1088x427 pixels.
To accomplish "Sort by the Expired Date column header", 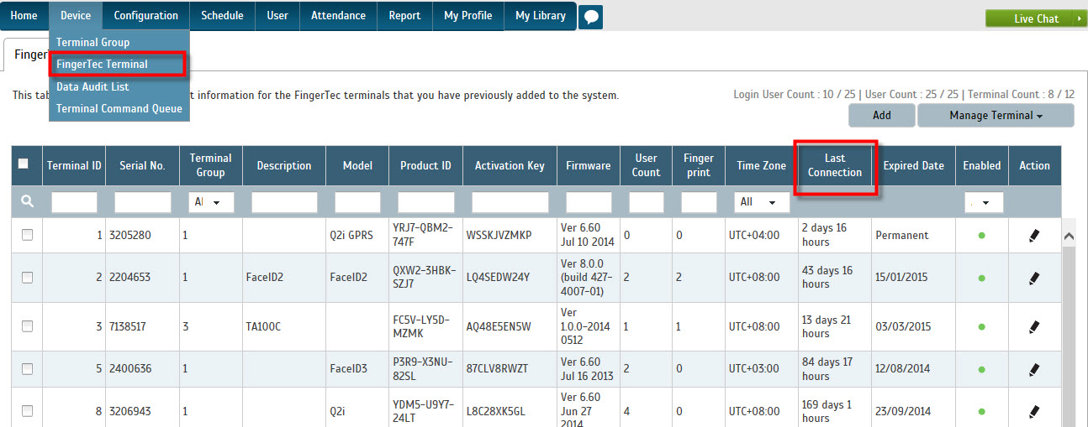I will pos(913,165).
